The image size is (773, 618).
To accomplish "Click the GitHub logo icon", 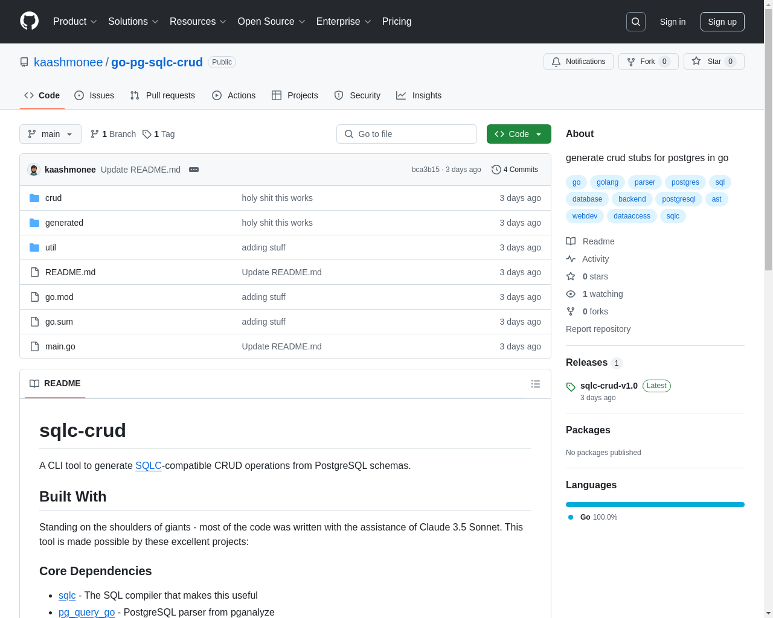I will coord(29,21).
